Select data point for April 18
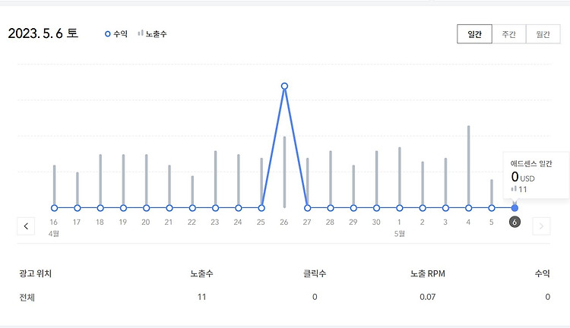The image size is (570, 328). 100,208
